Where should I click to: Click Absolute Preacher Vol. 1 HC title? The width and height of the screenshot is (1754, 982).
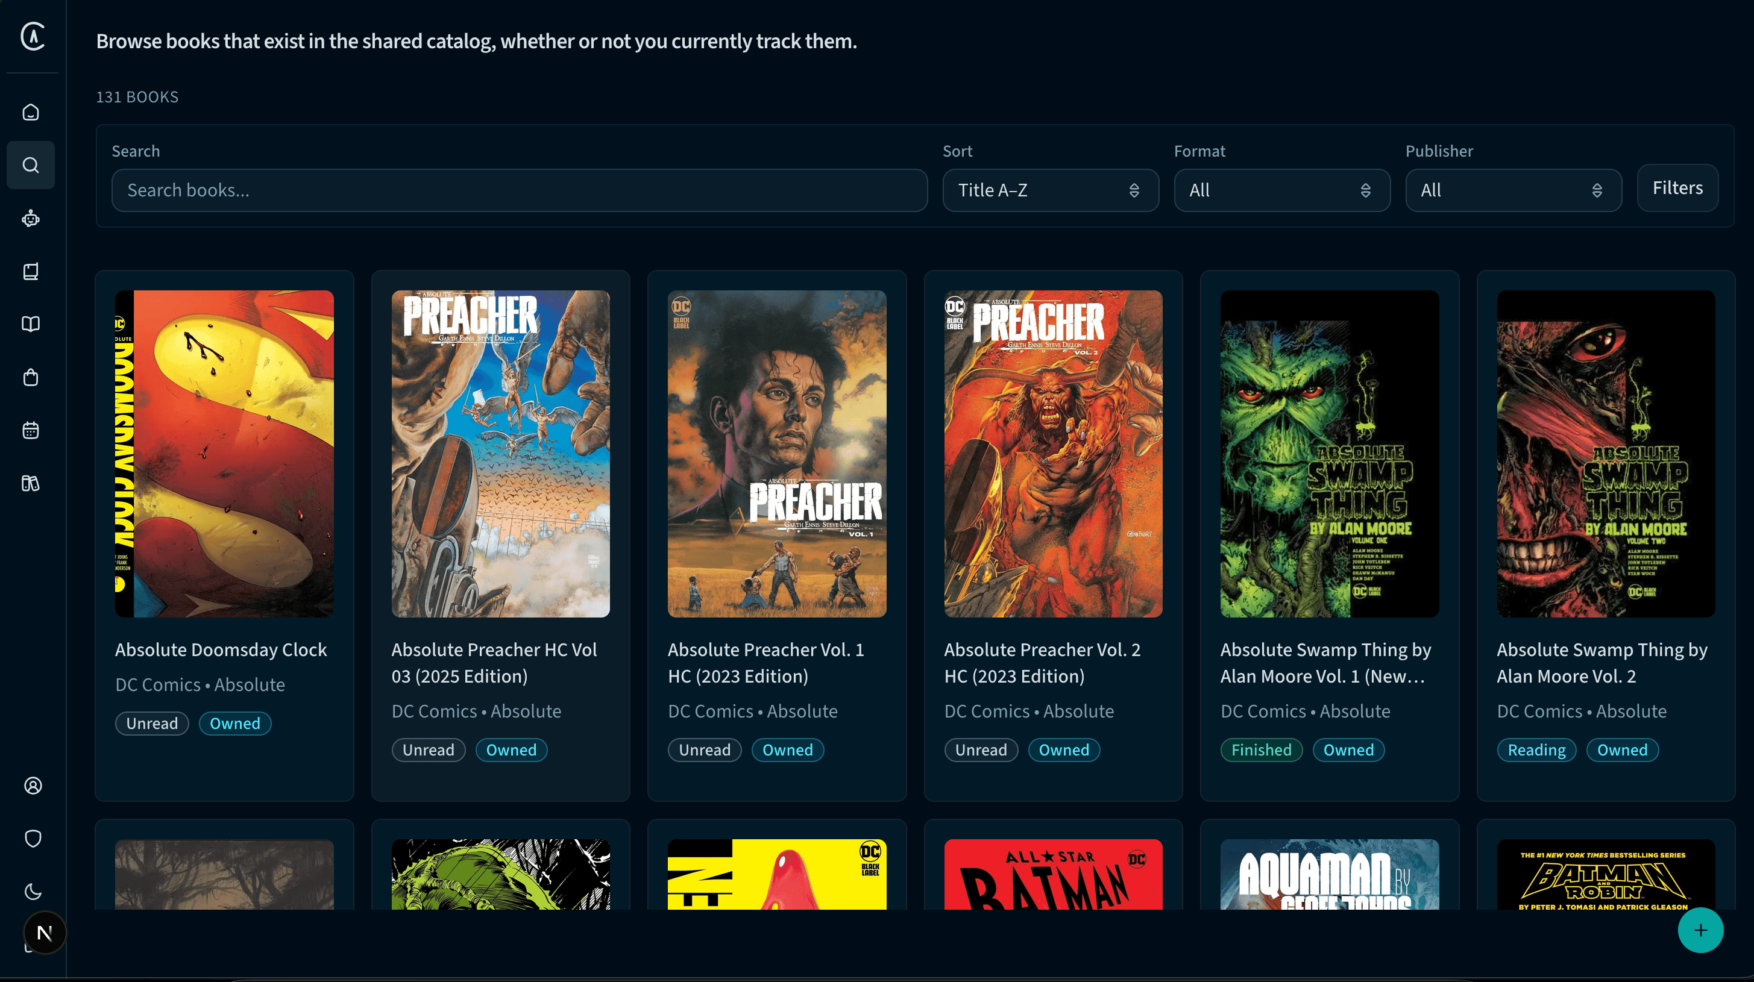point(766,663)
